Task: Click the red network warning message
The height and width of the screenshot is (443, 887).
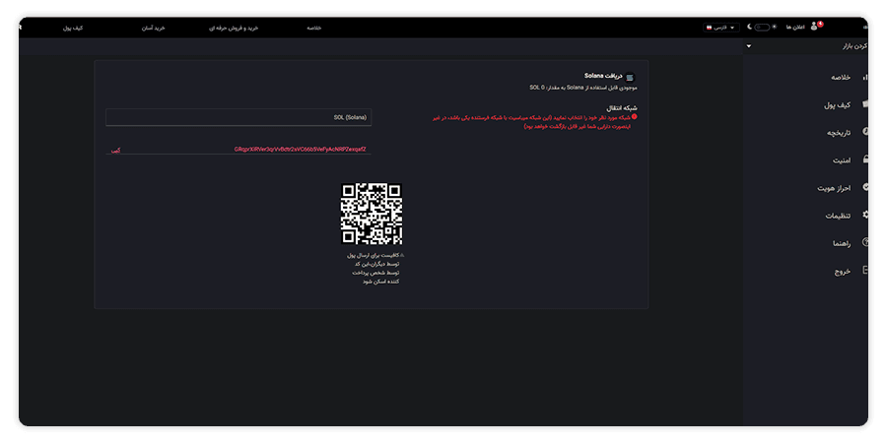Action: (x=530, y=121)
